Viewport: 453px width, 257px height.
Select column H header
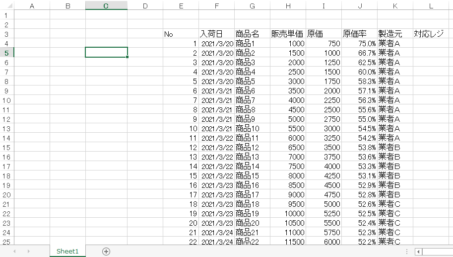tap(288, 5)
